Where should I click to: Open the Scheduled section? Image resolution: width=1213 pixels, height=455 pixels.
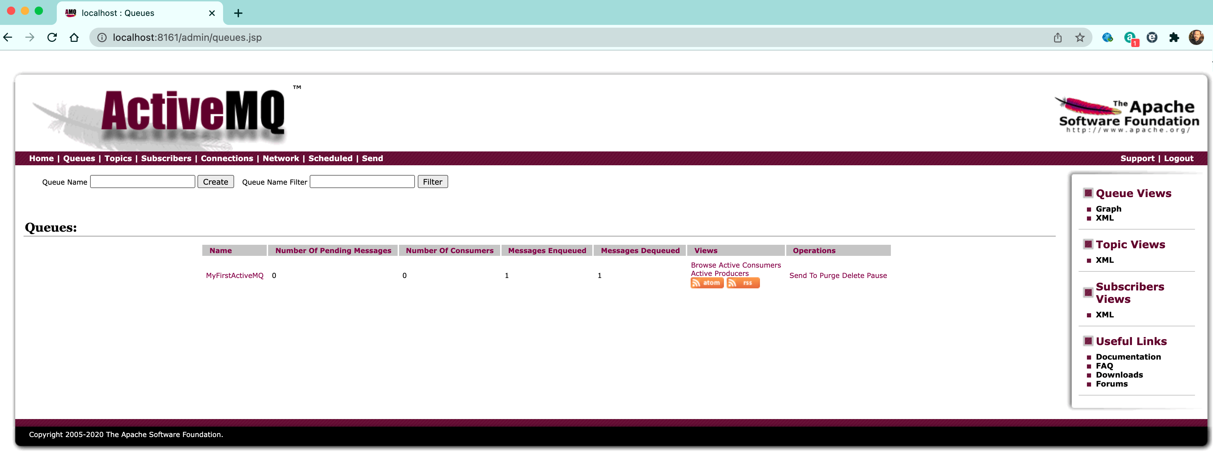tap(330, 158)
